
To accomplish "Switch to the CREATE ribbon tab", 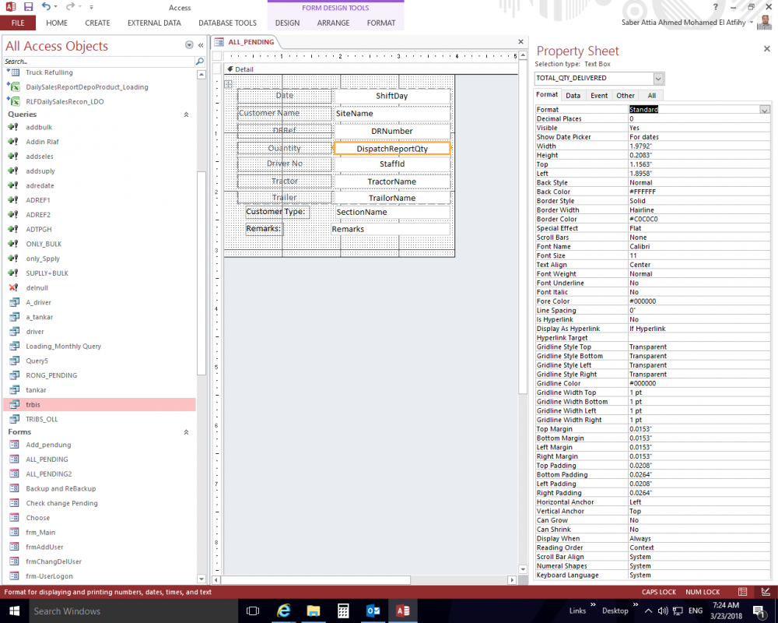I will (97, 23).
